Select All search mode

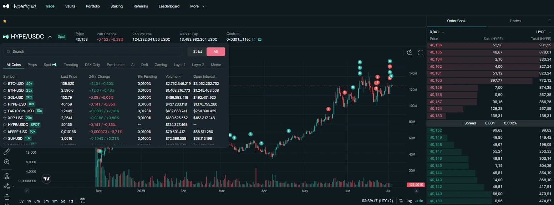(x=215, y=52)
